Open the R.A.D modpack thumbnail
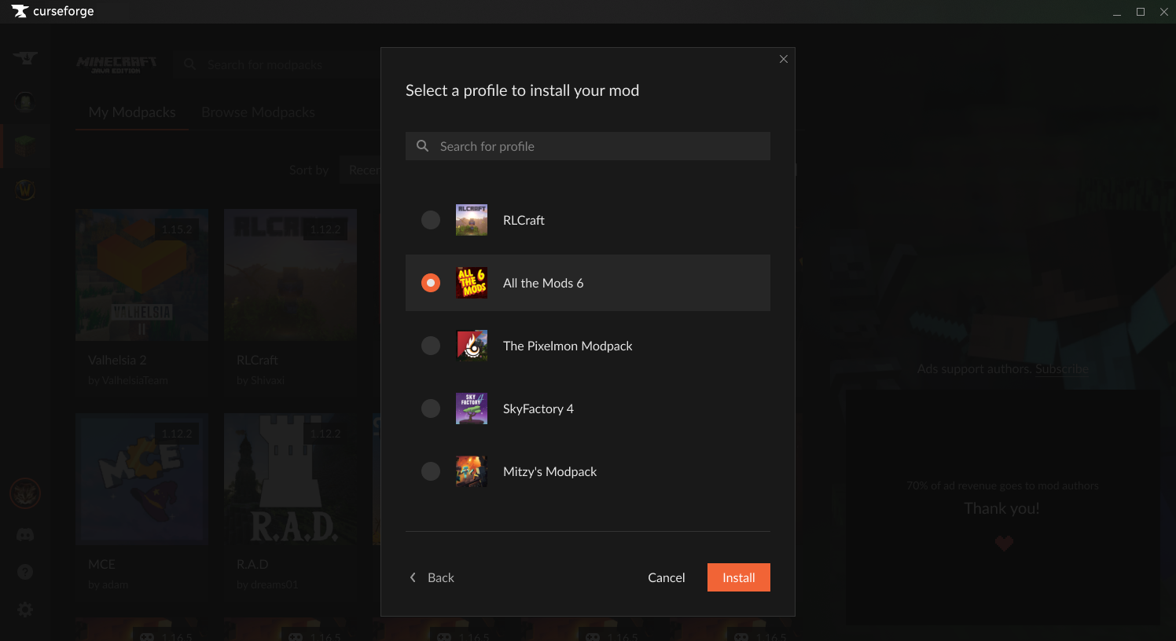 tap(290, 479)
